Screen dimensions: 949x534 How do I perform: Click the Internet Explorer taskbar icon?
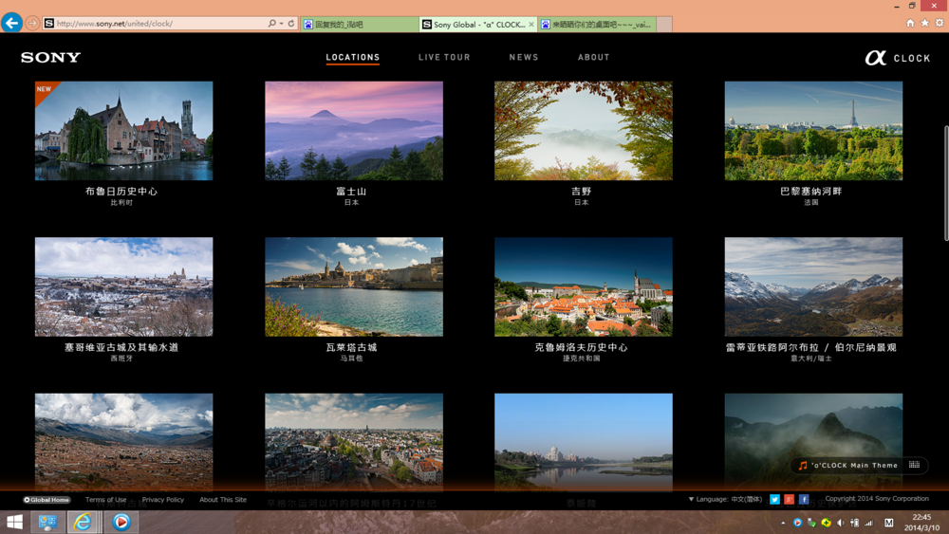pos(83,522)
